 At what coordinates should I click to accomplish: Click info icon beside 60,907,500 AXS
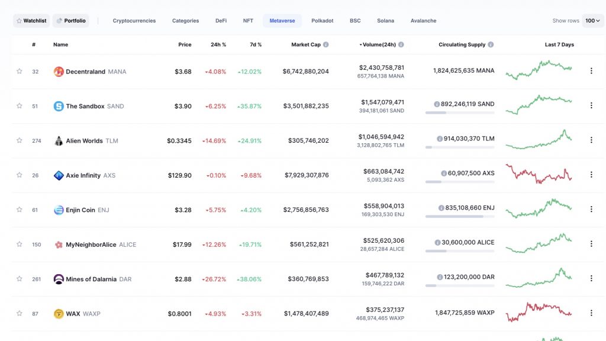[x=444, y=173]
